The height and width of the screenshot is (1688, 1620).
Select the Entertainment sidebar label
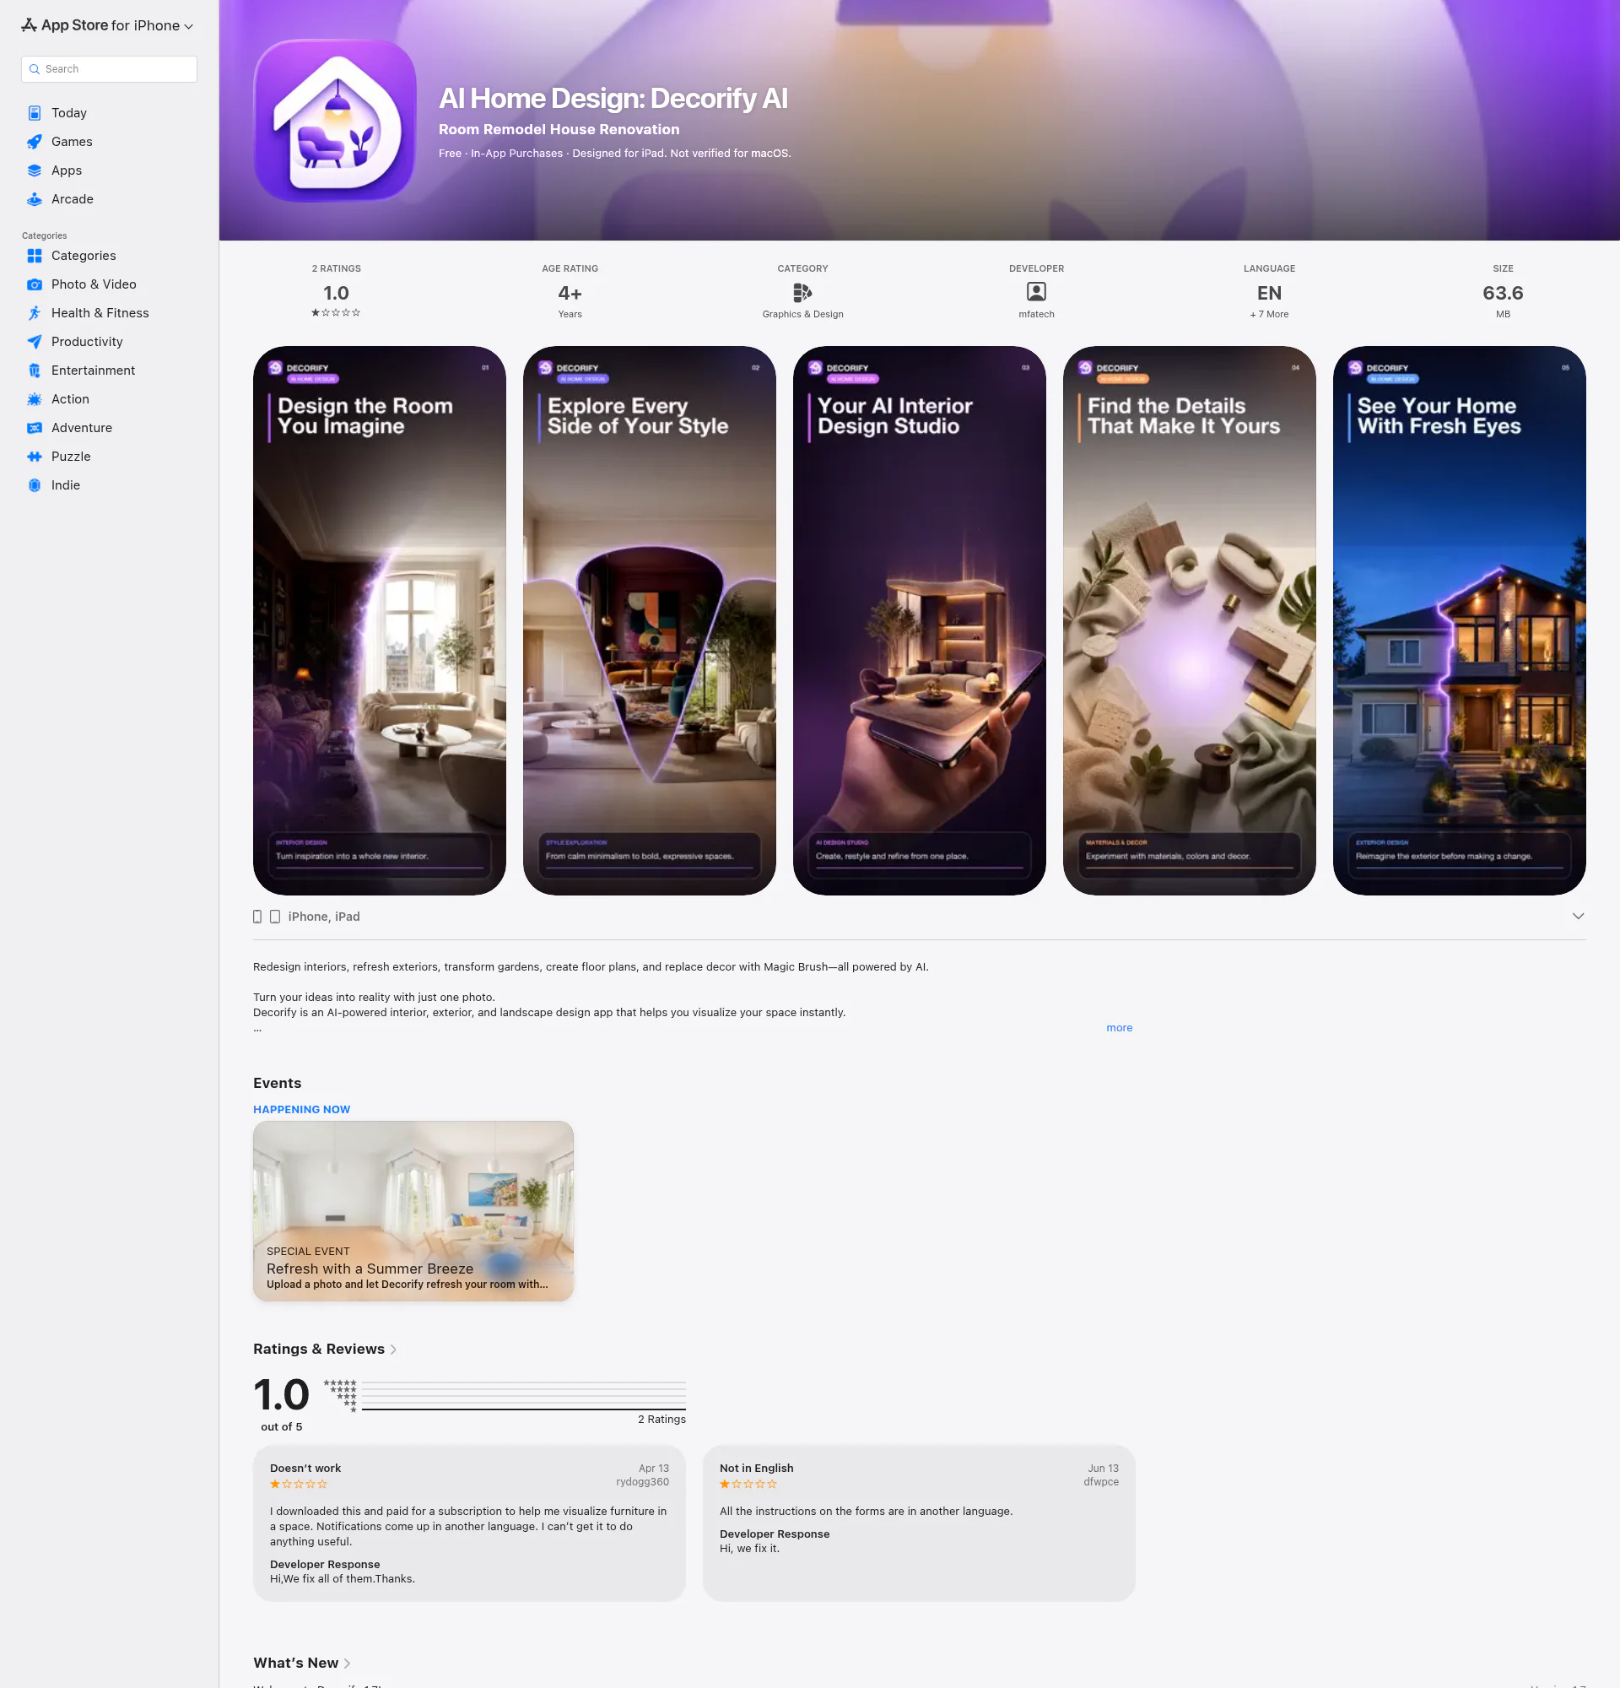tap(93, 371)
